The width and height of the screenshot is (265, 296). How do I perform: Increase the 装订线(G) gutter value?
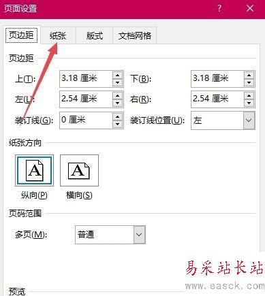[118, 116]
